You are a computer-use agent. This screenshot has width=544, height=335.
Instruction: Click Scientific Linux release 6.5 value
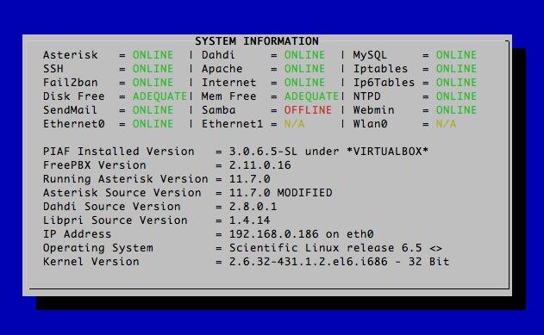tap(335, 248)
